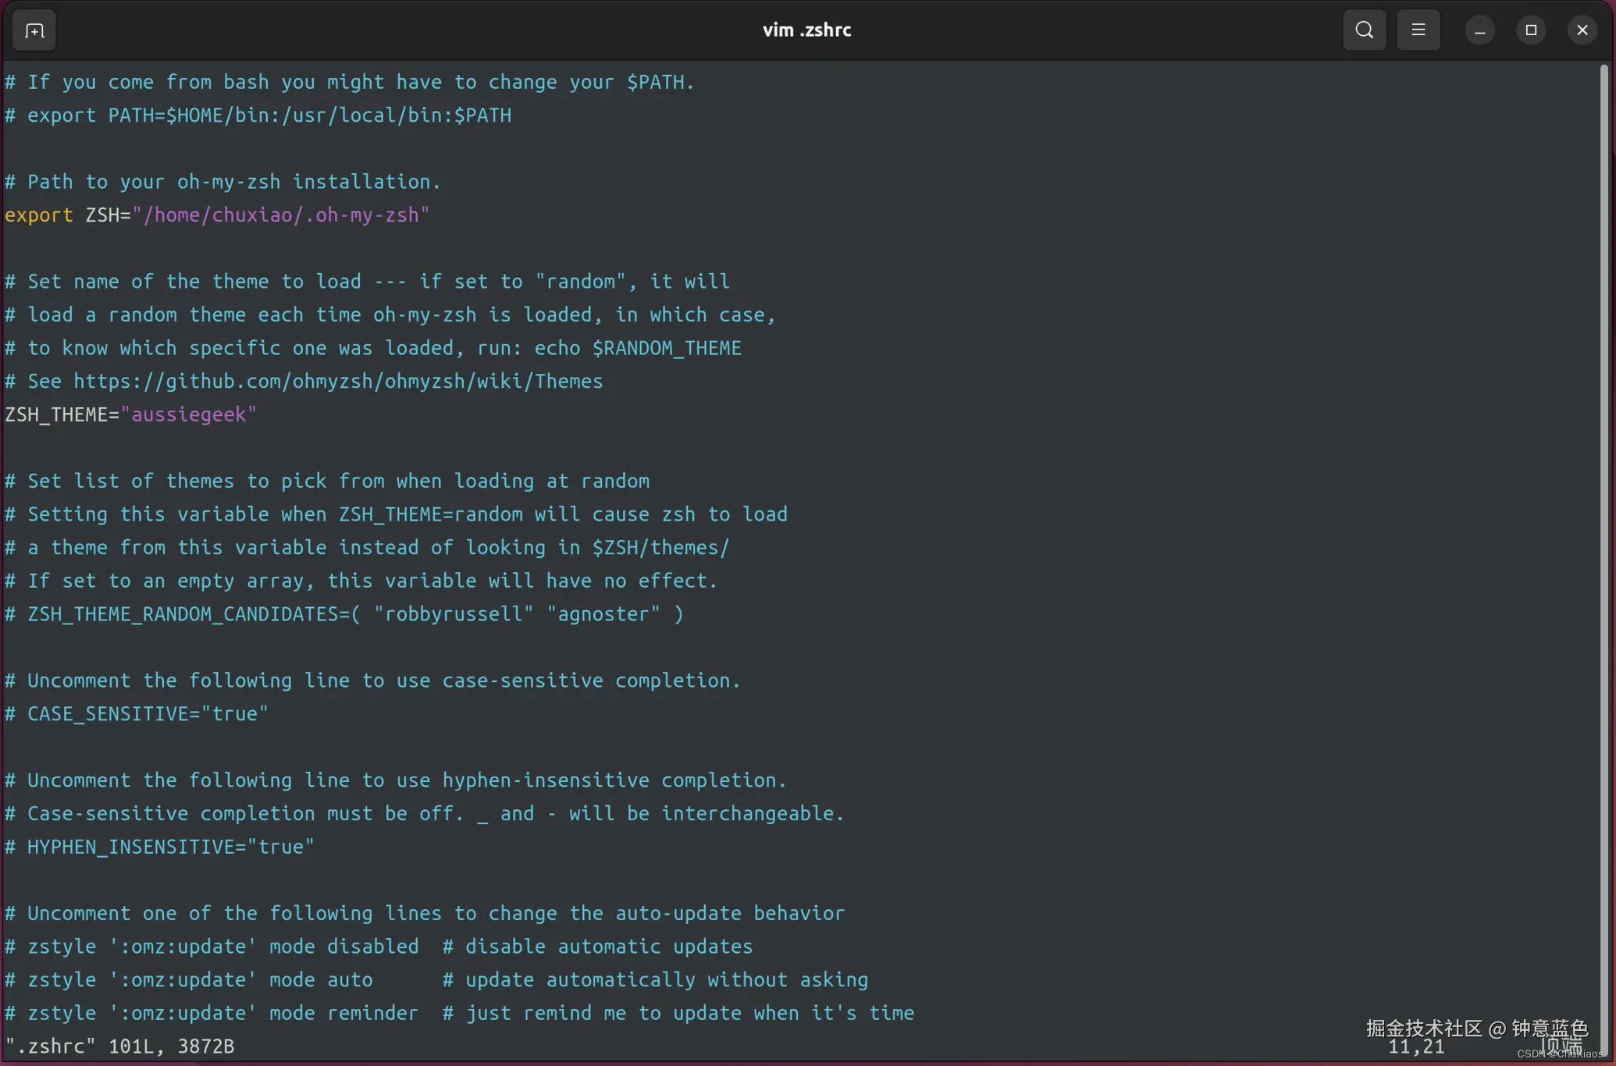Click the GitHub ohmyzsh Themes wiki URL
This screenshot has height=1066, width=1616.
click(x=337, y=382)
